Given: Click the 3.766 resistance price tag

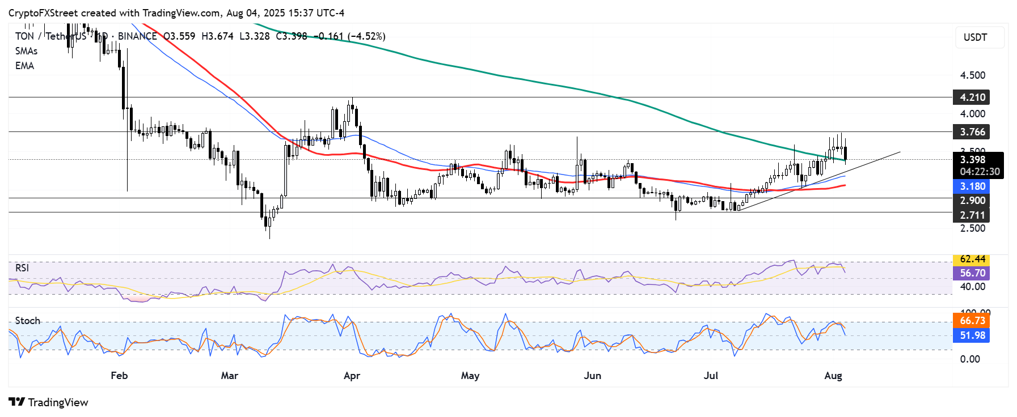Looking at the screenshot, I should click(972, 132).
